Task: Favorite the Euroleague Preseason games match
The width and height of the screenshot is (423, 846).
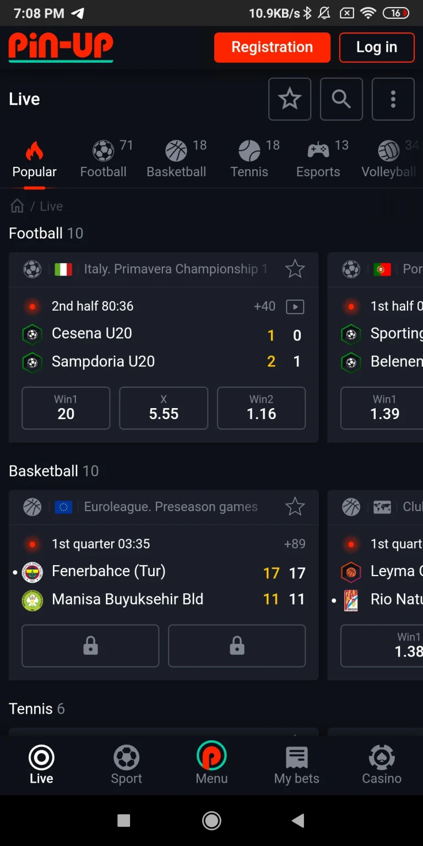Action: pos(295,507)
